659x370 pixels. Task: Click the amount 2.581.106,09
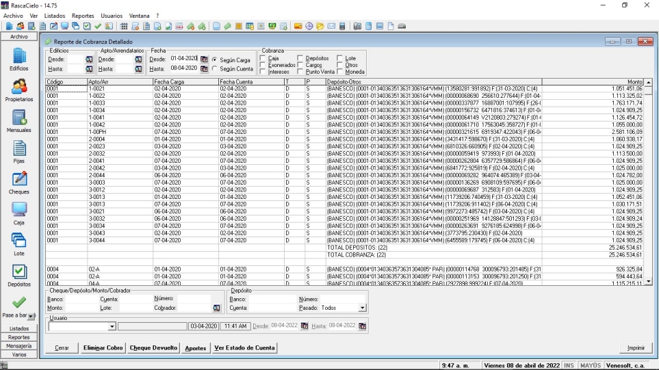coord(627,132)
